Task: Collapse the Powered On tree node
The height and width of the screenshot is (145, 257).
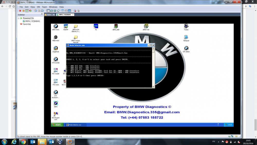Action: point(19,18)
